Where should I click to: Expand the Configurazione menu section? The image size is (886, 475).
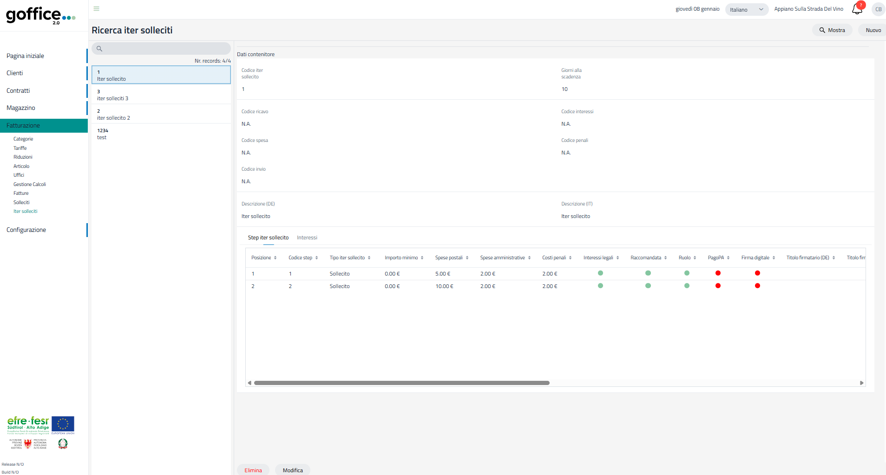click(26, 230)
